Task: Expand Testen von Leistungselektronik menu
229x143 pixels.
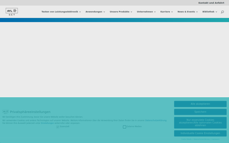Action: click(61, 12)
